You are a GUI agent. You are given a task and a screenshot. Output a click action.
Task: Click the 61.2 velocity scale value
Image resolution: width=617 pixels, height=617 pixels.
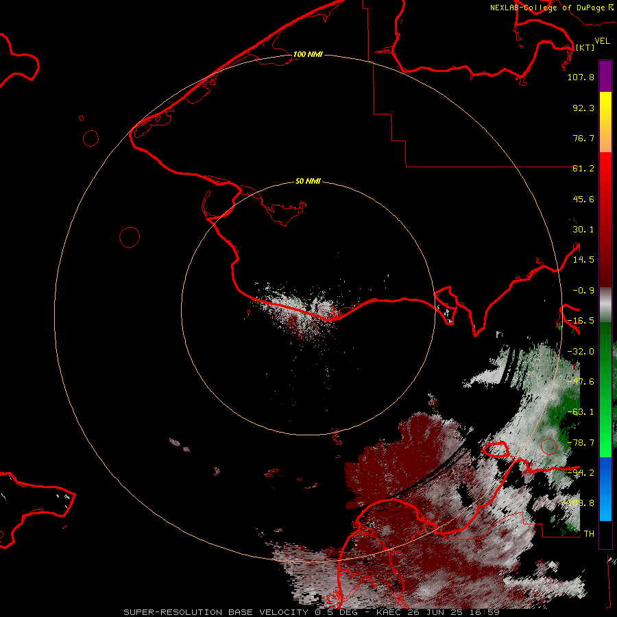pos(583,169)
